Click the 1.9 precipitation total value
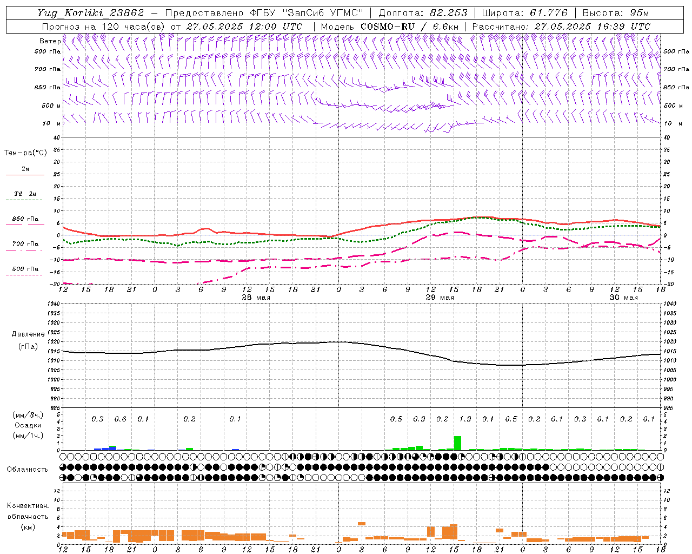 tap(465, 419)
